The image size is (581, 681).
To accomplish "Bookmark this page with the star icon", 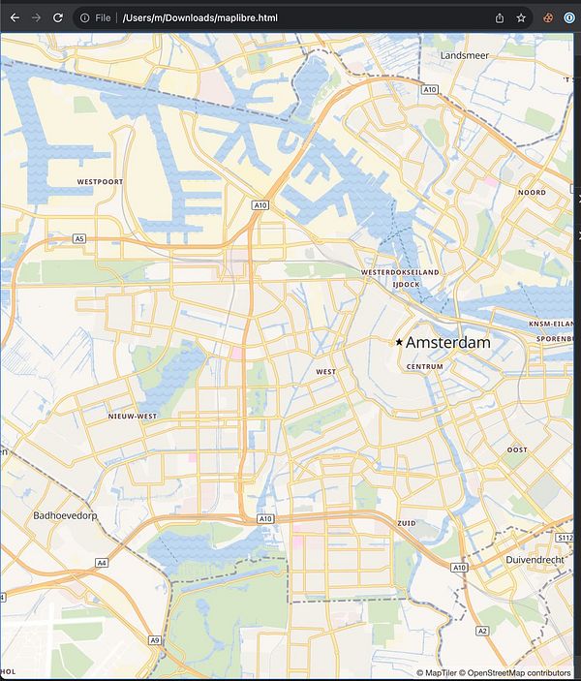I will pos(521,17).
